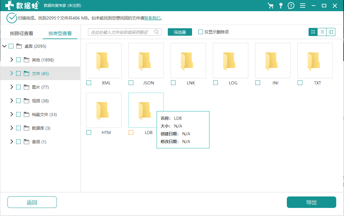
Task: Tick the checkbox for 图片 (77)
Action: pyautogui.click(x=18, y=87)
